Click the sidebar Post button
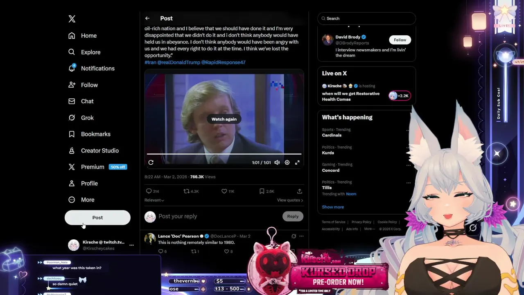The width and height of the screenshot is (524, 295). [97, 218]
